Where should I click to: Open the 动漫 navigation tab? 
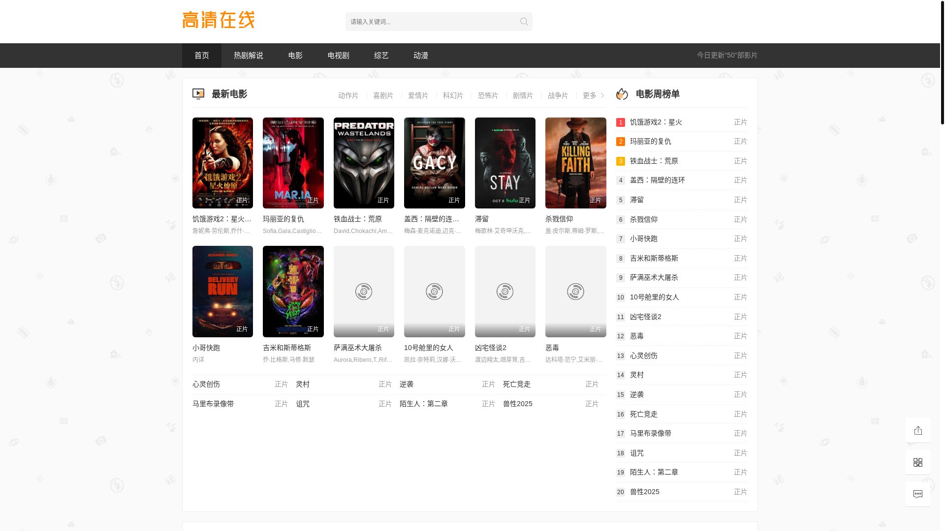click(421, 56)
